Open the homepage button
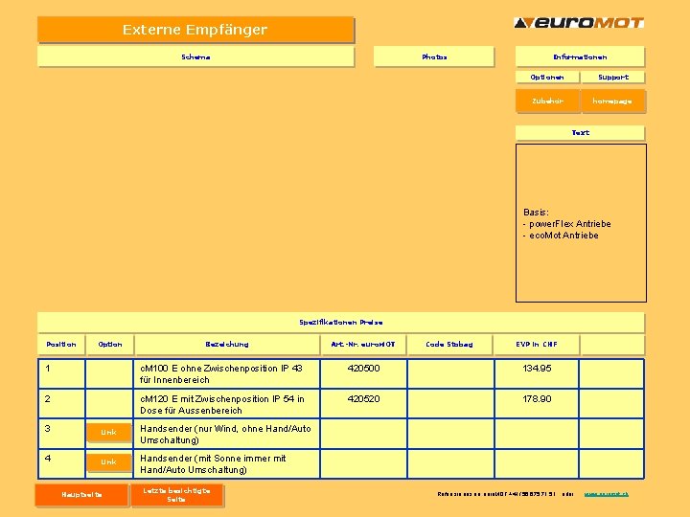 click(x=613, y=101)
